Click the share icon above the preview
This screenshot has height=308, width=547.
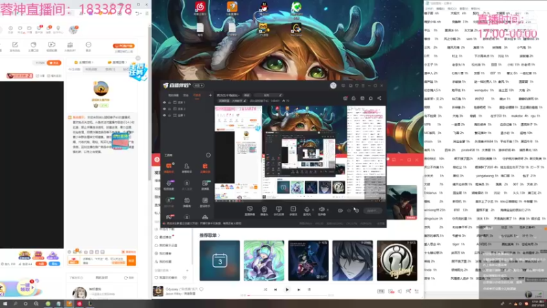379,99
